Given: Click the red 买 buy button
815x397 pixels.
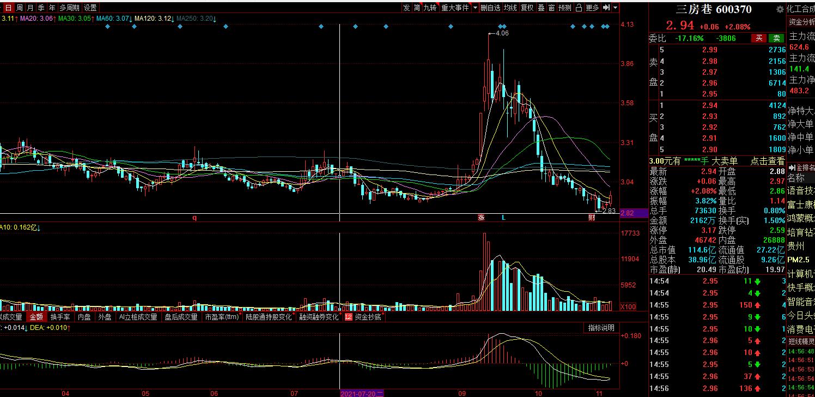Looking at the screenshot, I should [758, 38].
